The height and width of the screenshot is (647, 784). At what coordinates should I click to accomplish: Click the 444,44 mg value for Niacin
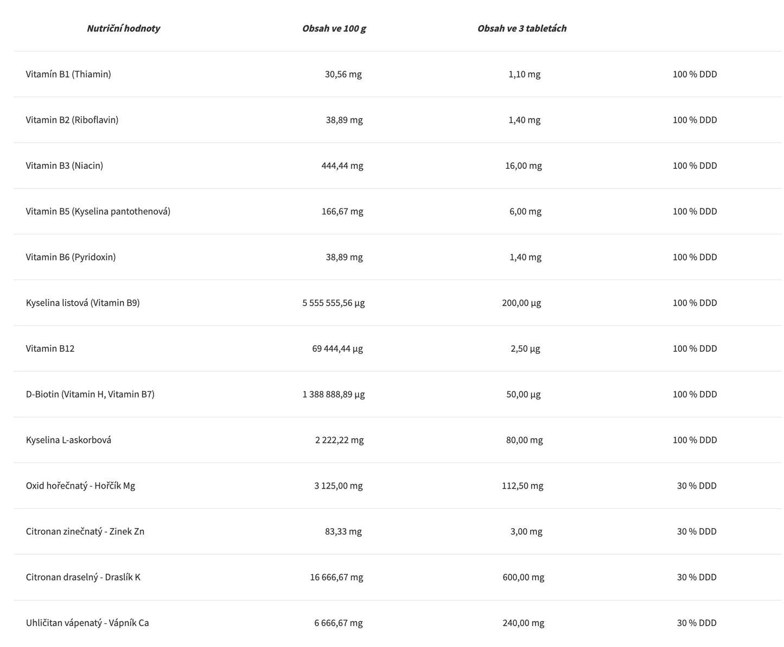(342, 166)
